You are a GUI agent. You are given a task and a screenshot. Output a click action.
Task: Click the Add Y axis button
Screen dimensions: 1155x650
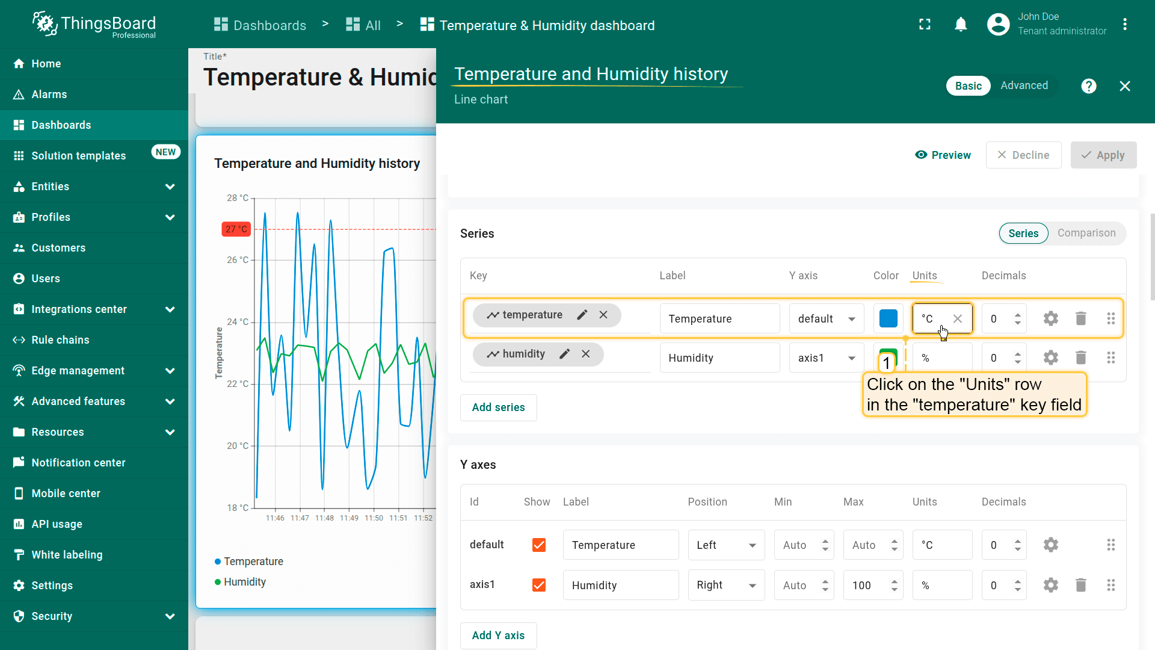tap(498, 636)
